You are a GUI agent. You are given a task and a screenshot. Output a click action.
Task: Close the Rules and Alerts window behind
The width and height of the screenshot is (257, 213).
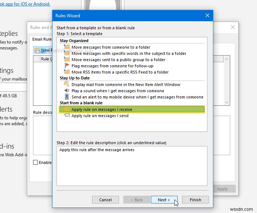(x=232, y=27)
